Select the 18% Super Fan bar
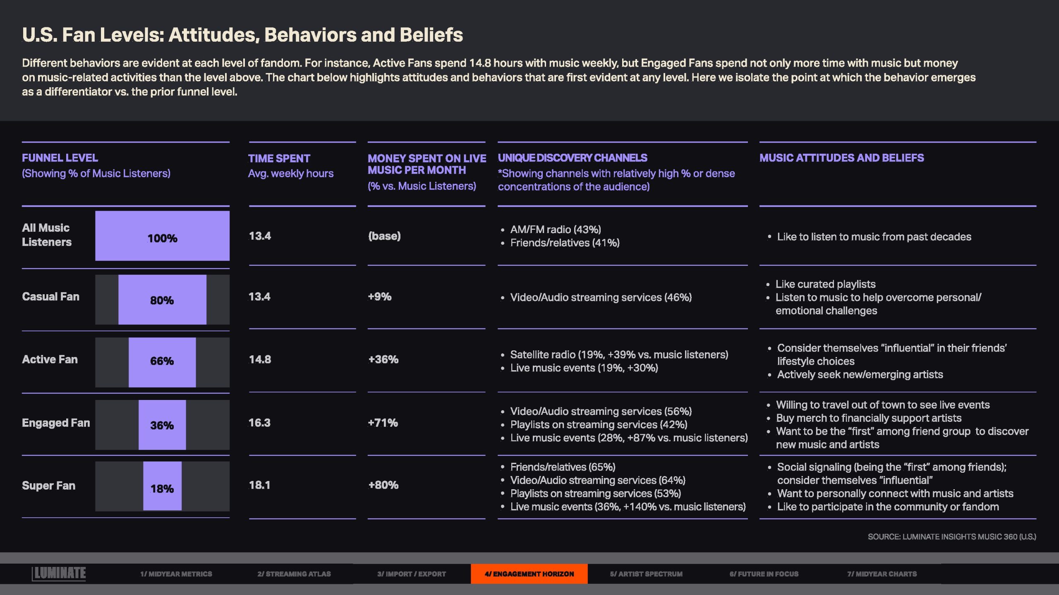Image resolution: width=1059 pixels, height=595 pixels. pos(162,486)
